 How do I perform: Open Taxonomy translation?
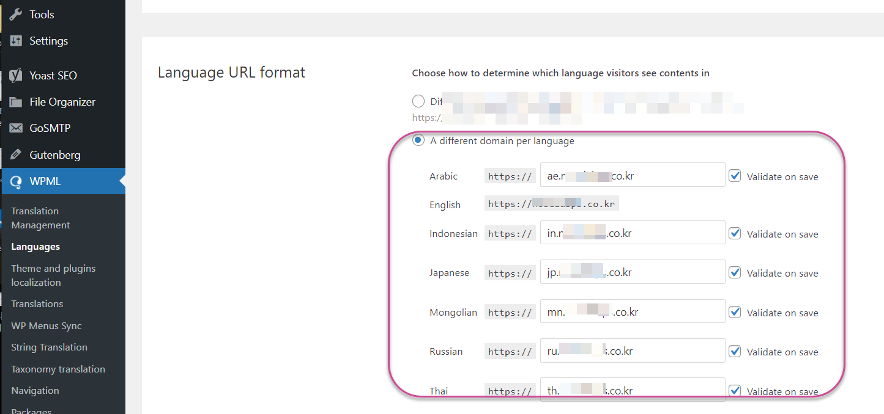coord(58,369)
